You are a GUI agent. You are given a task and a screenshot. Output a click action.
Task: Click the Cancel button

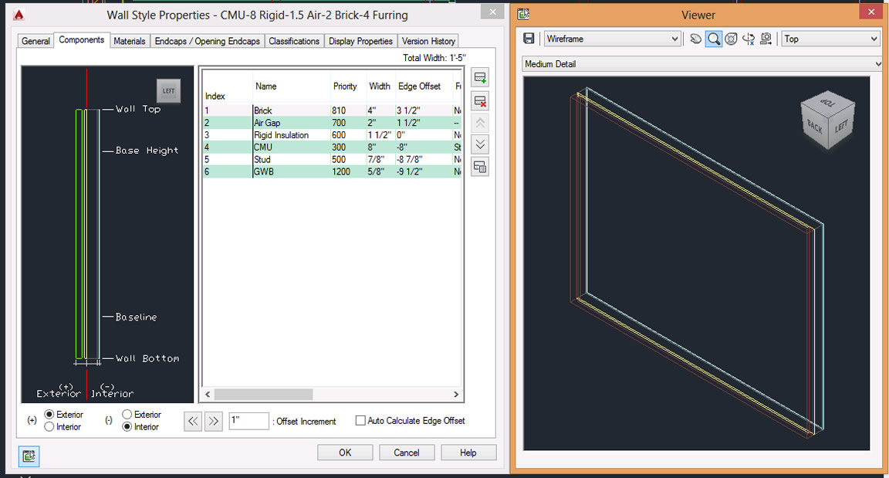pos(407,453)
